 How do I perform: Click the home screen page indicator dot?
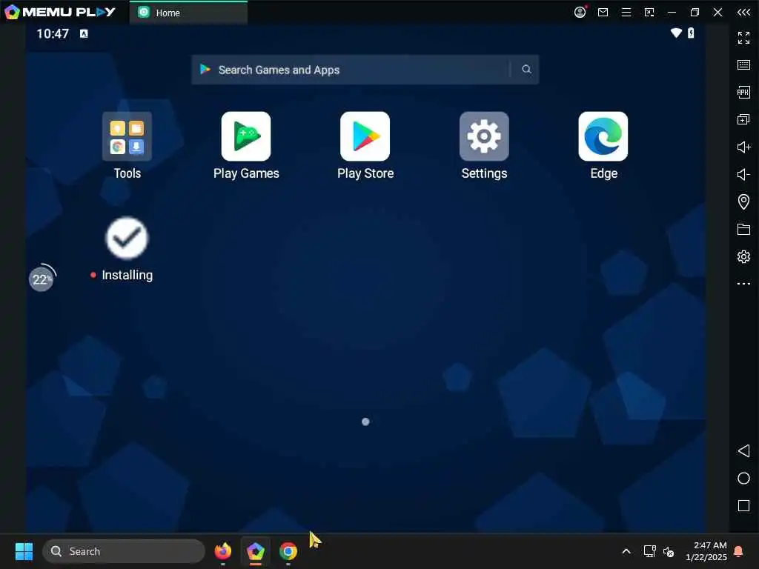pos(365,422)
